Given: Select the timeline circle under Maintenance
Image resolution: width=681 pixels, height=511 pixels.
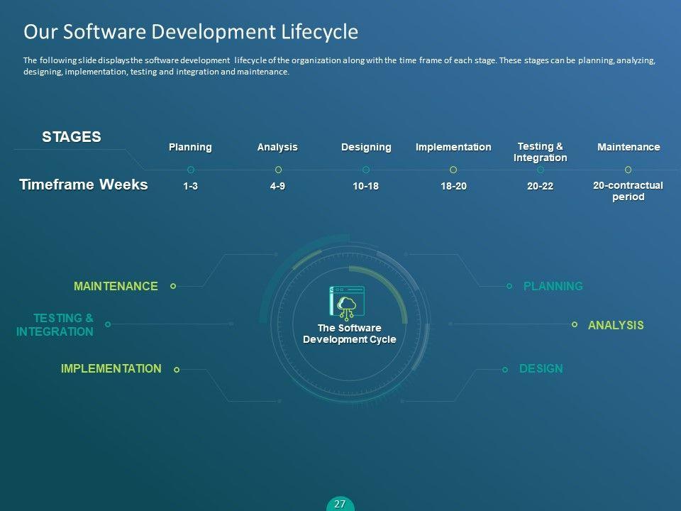Looking at the screenshot, I should coord(628,170).
